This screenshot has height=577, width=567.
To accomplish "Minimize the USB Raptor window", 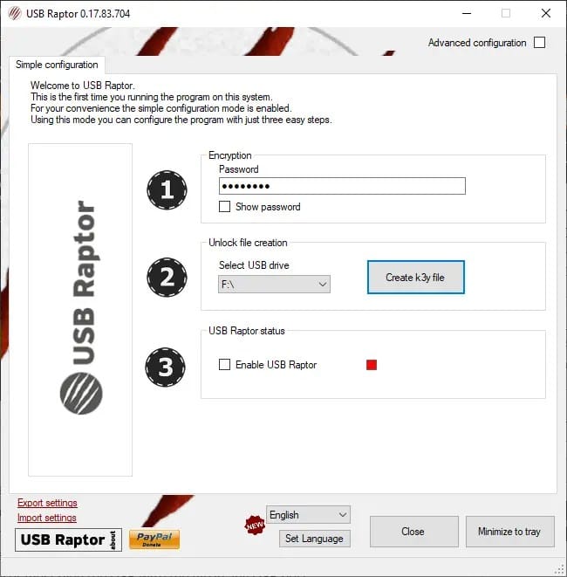I will 467,13.
